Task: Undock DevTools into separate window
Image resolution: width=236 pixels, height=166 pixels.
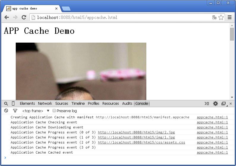Action: [x=224, y=104]
